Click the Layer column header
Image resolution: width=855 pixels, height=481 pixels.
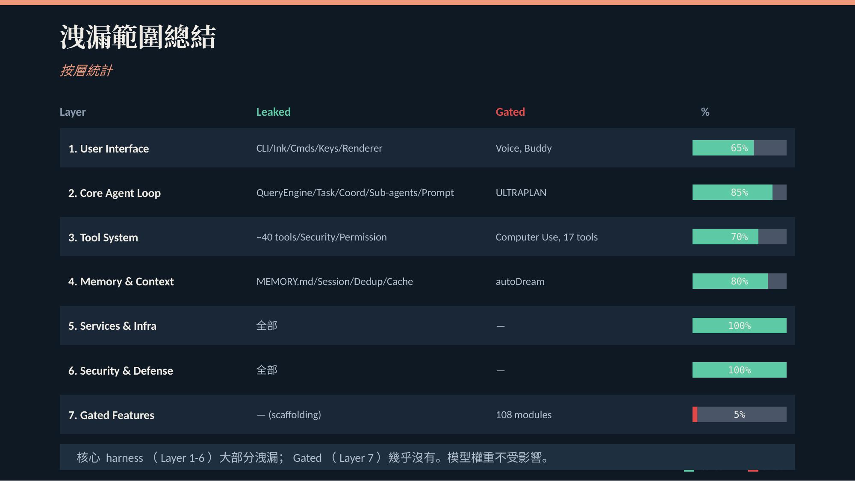pyautogui.click(x=73, y=112)
